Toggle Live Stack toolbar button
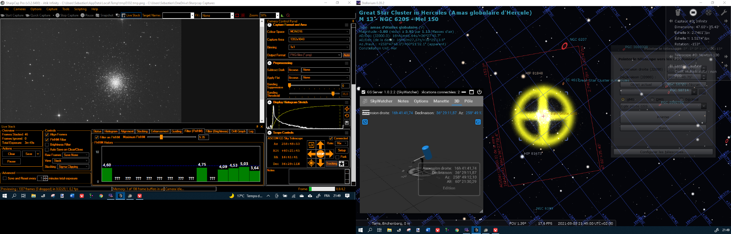 pyautogui.click(x=131, y=15)
